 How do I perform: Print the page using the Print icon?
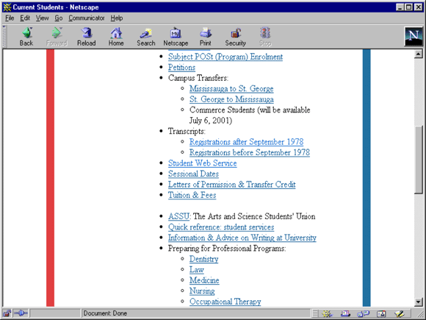(x=206, y=37)
